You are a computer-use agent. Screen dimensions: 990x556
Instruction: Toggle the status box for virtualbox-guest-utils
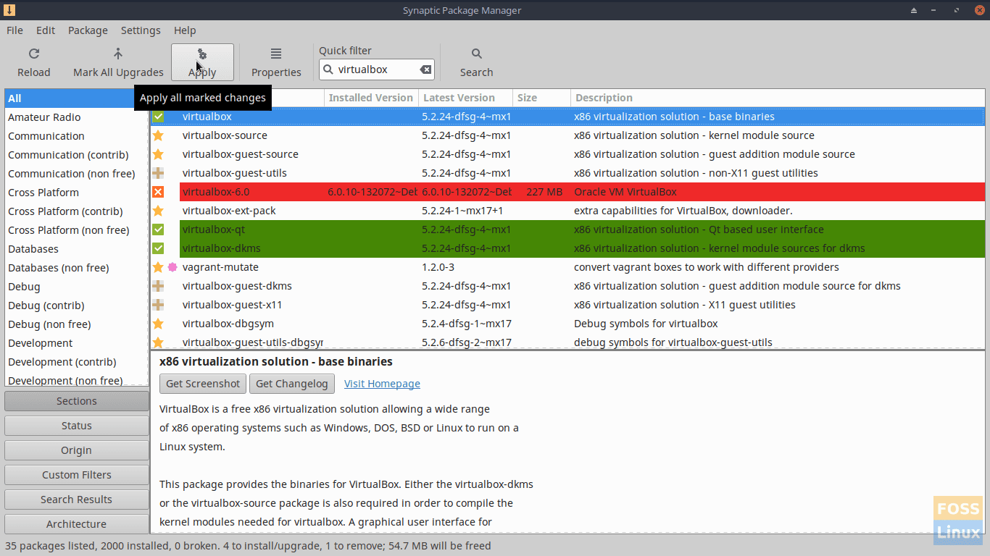pos(158,173)
